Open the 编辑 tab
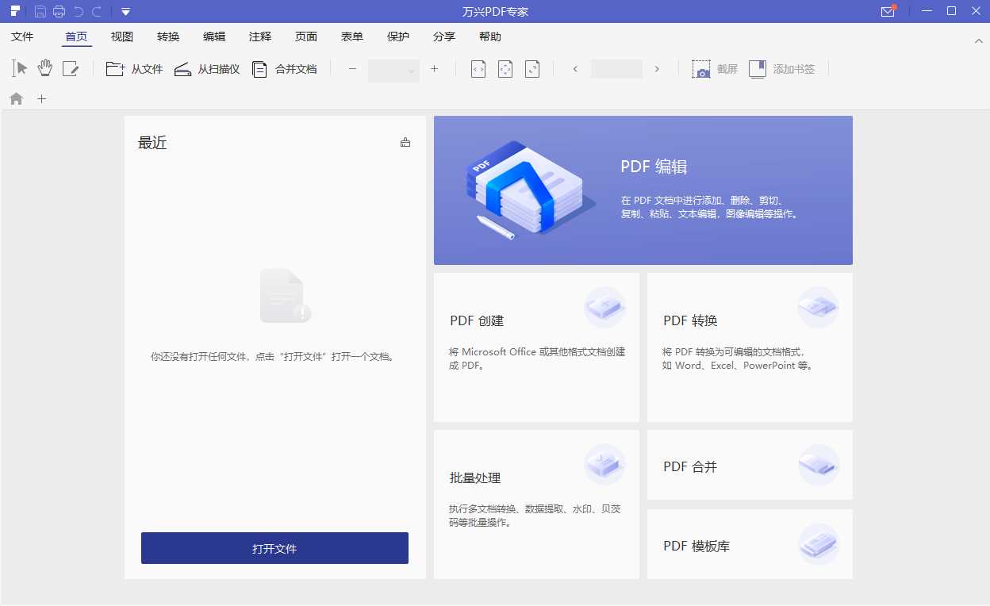 click(214, 36)
